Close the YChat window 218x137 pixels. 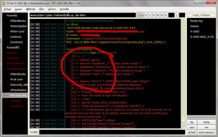coord(211,2)
